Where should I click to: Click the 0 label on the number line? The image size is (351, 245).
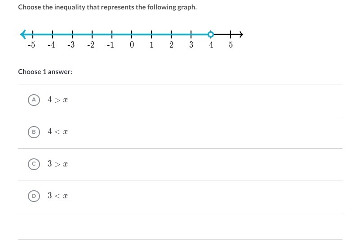132,45
